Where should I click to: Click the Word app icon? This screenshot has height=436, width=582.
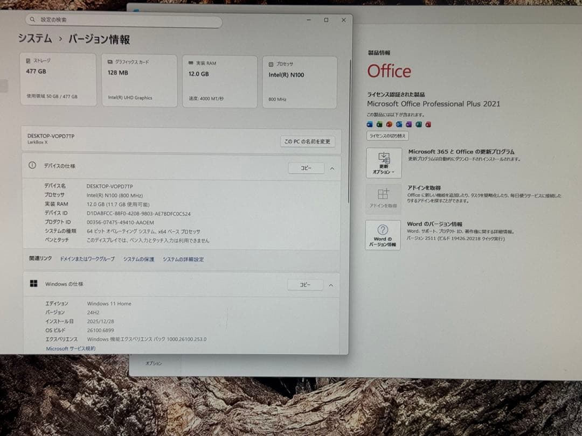point(370,124)
